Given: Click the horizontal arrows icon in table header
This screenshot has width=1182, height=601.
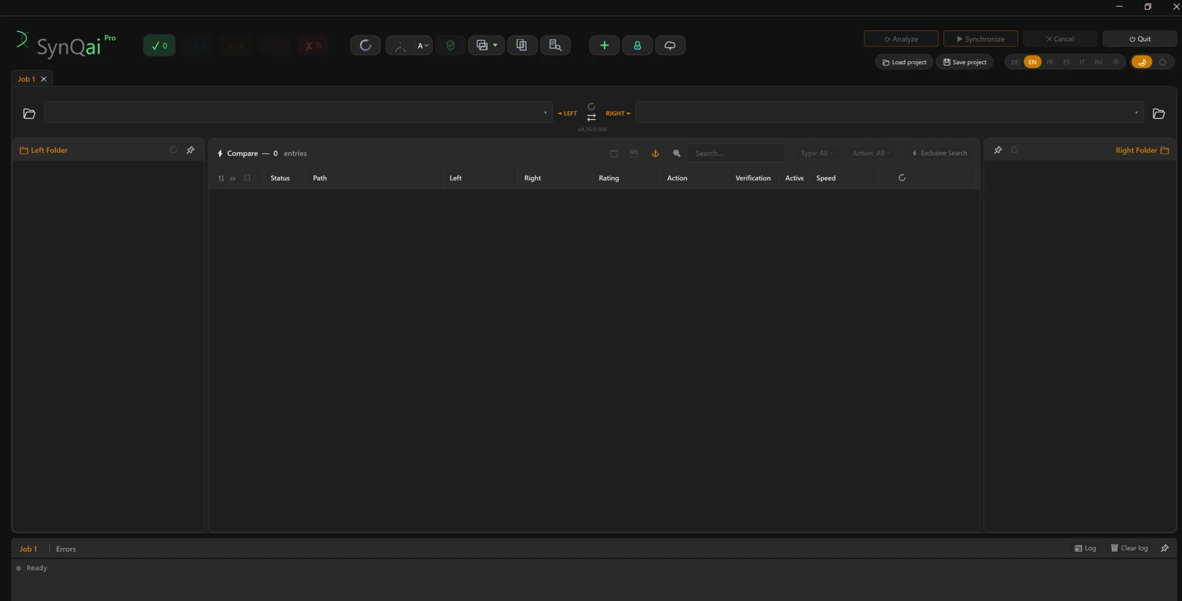Looking at the screenshot, I should (232, 178).
